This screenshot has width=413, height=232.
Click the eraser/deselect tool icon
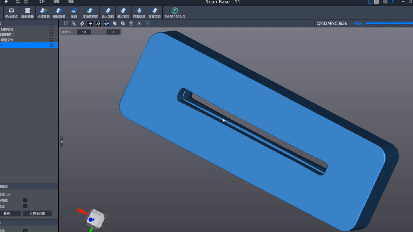(82, 23)
